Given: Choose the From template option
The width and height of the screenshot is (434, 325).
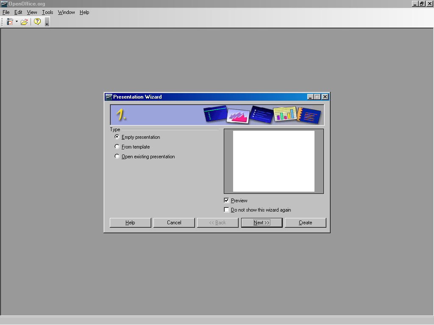Looking at the screenshot, I should coord(117,147).
